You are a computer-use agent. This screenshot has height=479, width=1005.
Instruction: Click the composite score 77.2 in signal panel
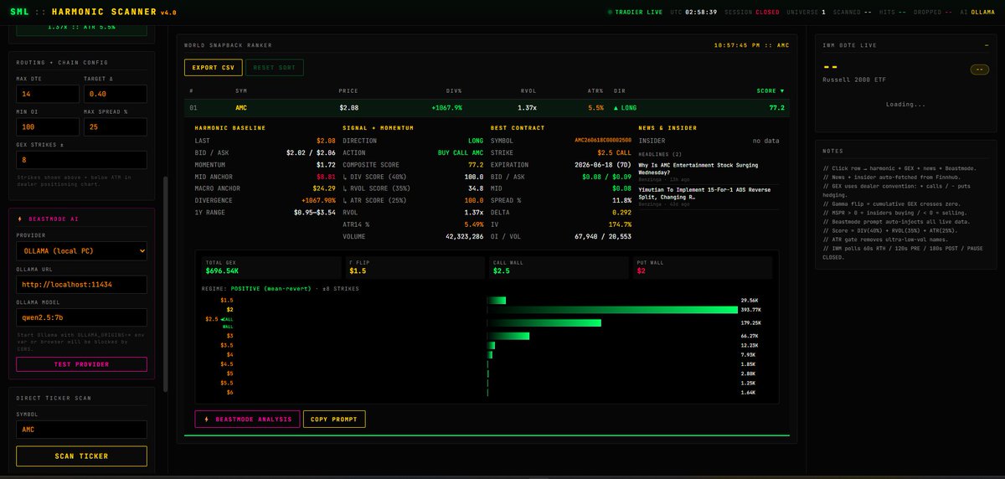[x=476, y=165]
